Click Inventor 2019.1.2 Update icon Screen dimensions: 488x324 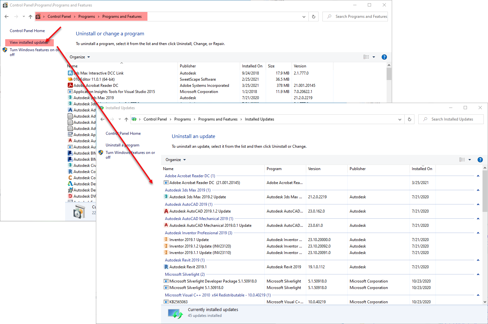click(x=166, y=246)
